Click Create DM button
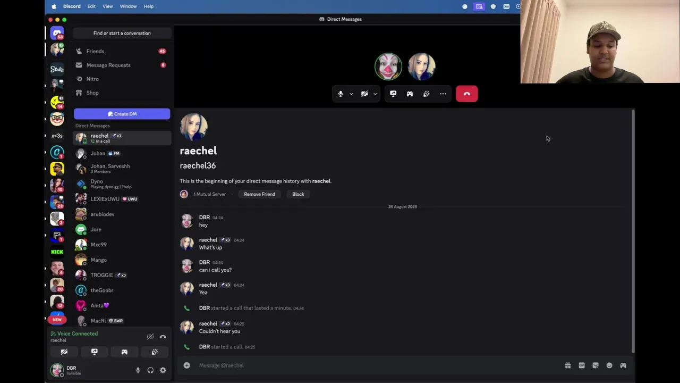This screenshot has height=383, width=680. pyautogui.click(x=122, y=114)
